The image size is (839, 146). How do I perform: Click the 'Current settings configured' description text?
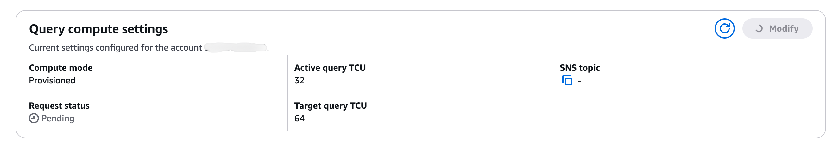pyautogui.click(x=115, y=47)
